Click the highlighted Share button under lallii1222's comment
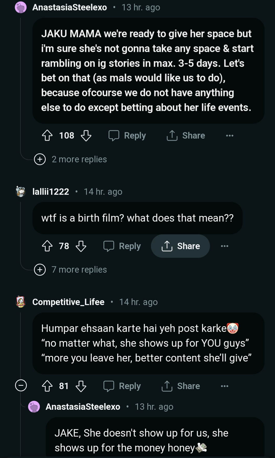The image size is (275, 458). coord(181,246)
